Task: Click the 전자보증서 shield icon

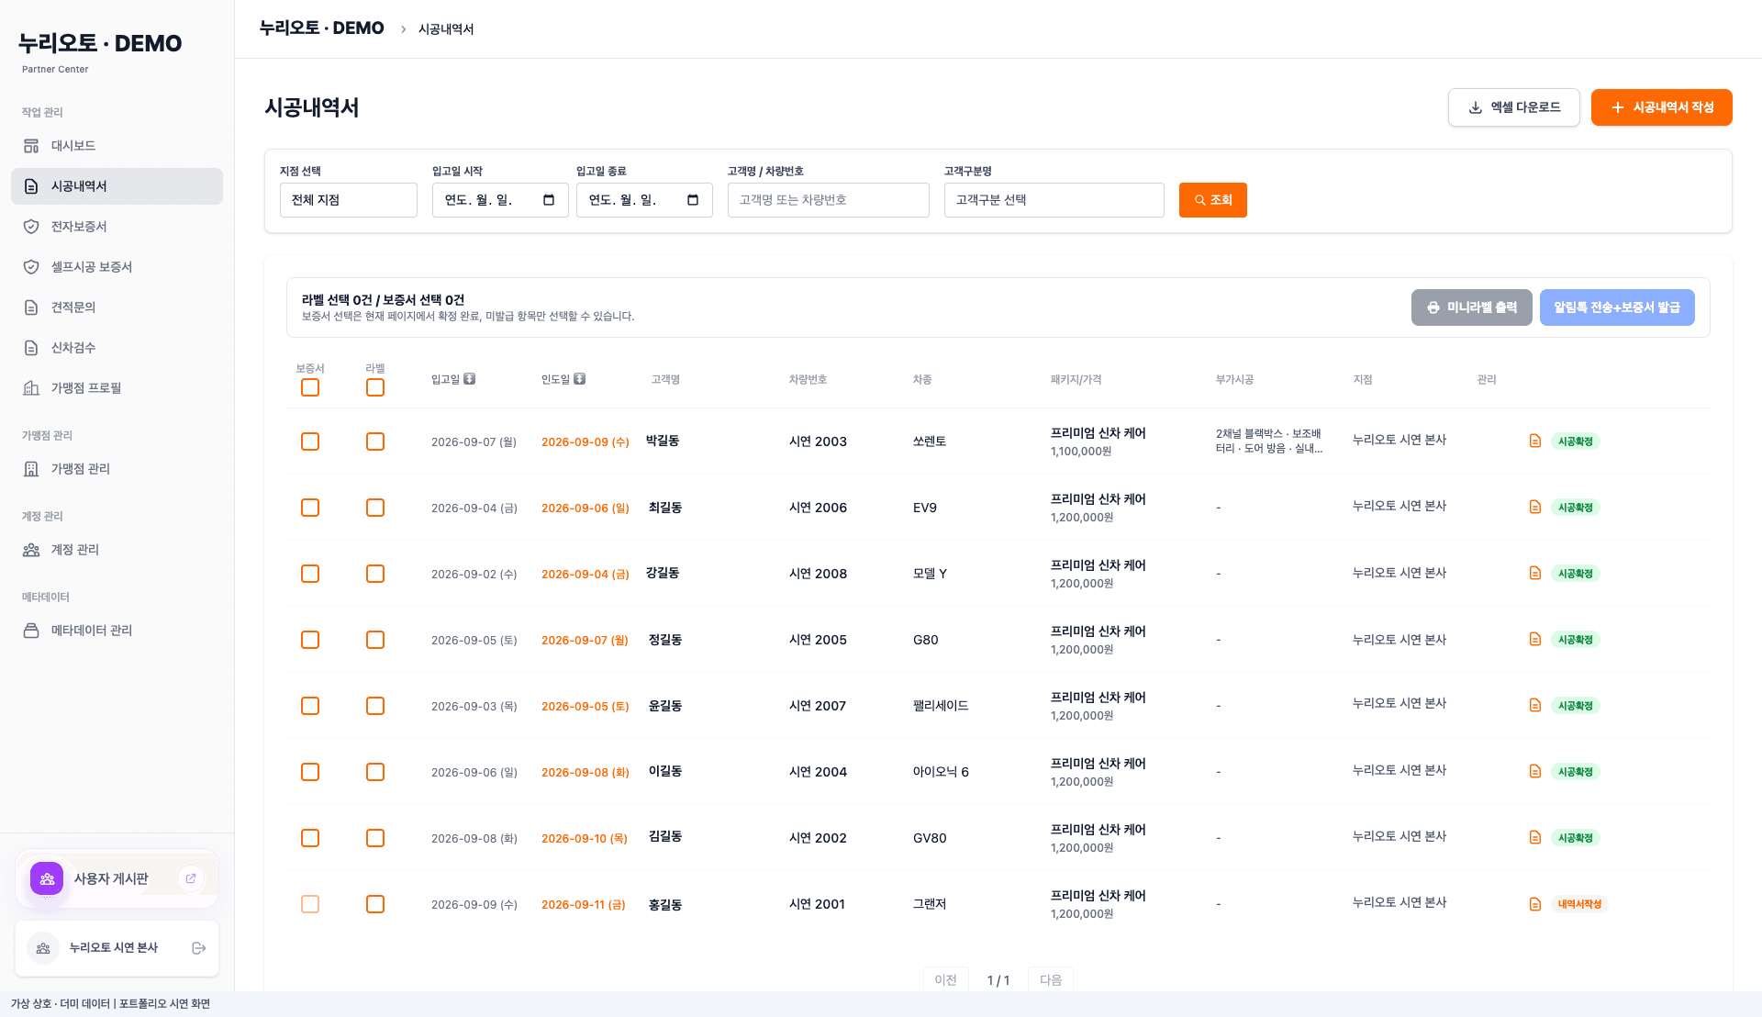Action: point(31,227)
